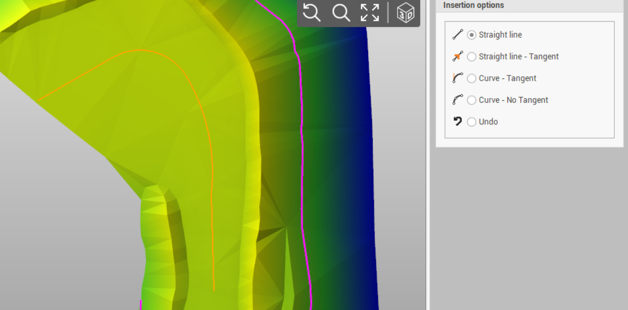628x310 pixels.
Task: Click the reset zoom icon in the viewer toolbar
Action: tap(311, 13)
